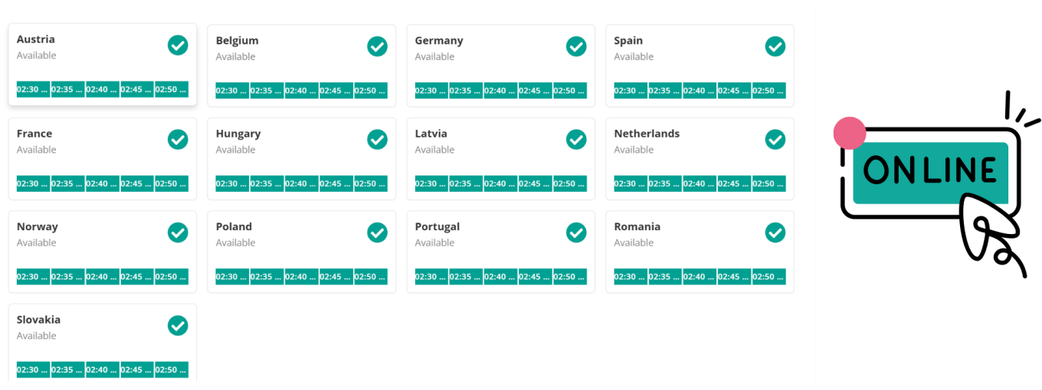Click the Poland status checkmark icon
Image resolution: width=1042 pixels, height=390 pixels.
(x=377, y=232)
